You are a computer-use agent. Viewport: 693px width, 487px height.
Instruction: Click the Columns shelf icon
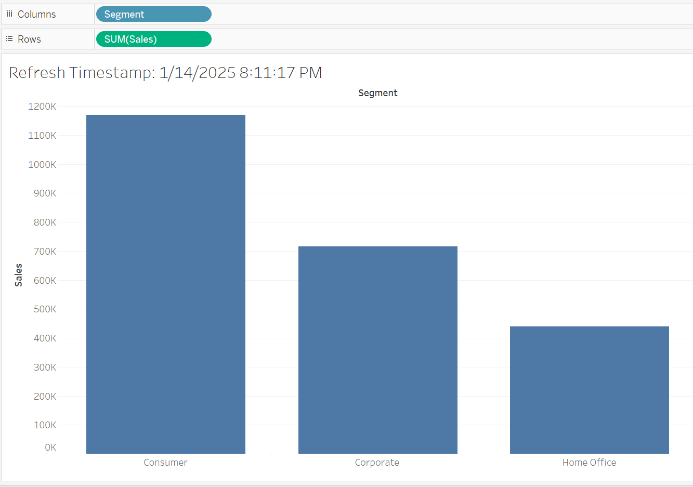pos(9,14)
